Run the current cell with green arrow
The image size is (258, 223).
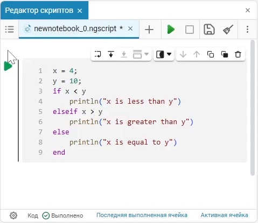pyautogui.click(x=8, y=66)
